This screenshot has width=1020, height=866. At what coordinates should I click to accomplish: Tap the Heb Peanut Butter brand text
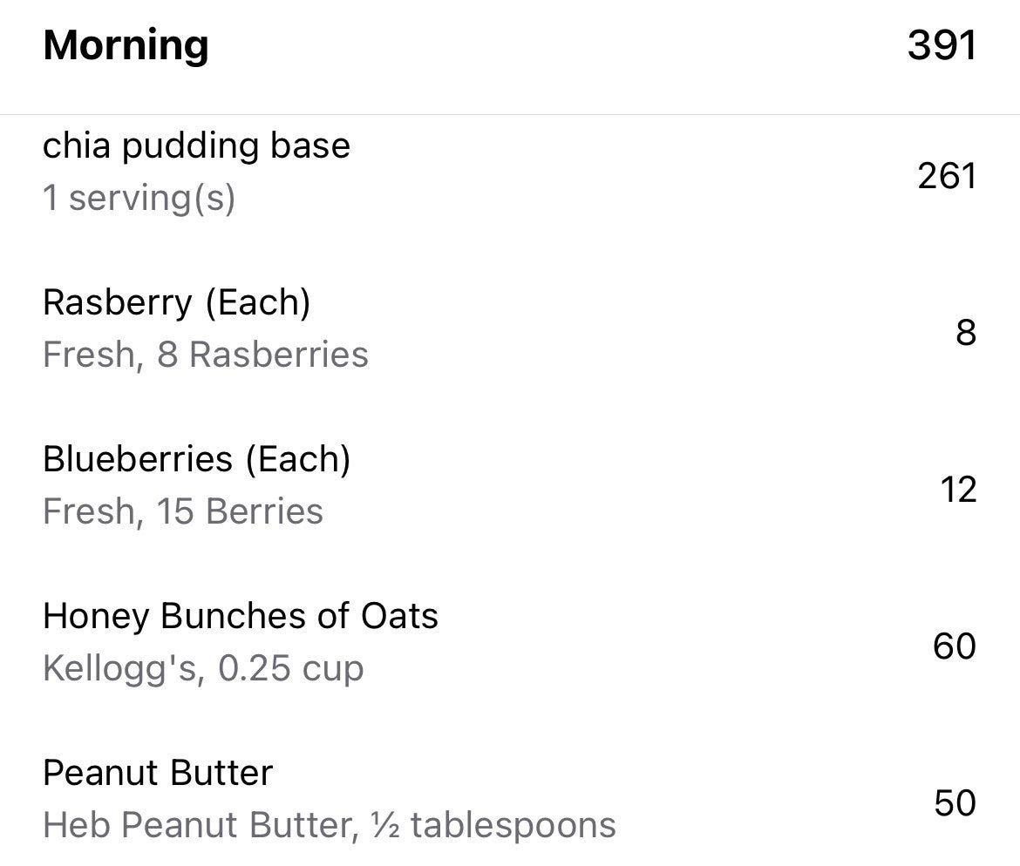[198, 825]
